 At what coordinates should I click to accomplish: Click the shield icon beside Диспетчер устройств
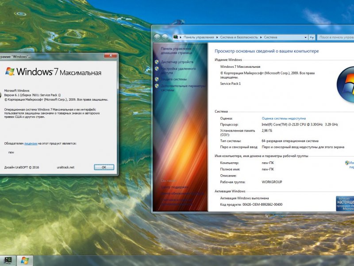coord(157,62)
